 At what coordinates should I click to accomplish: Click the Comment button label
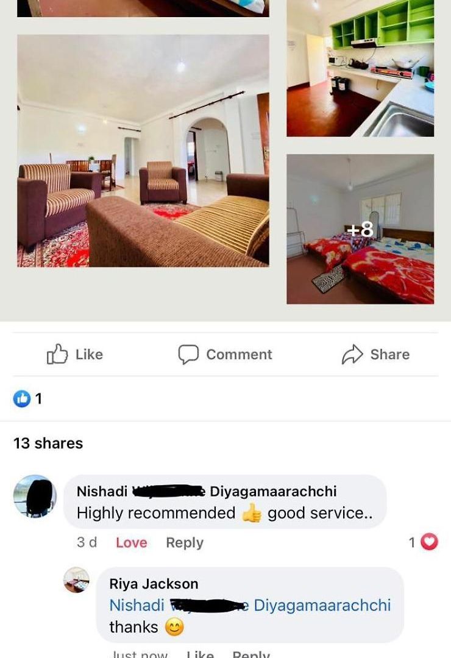click(x=239, y=355)
